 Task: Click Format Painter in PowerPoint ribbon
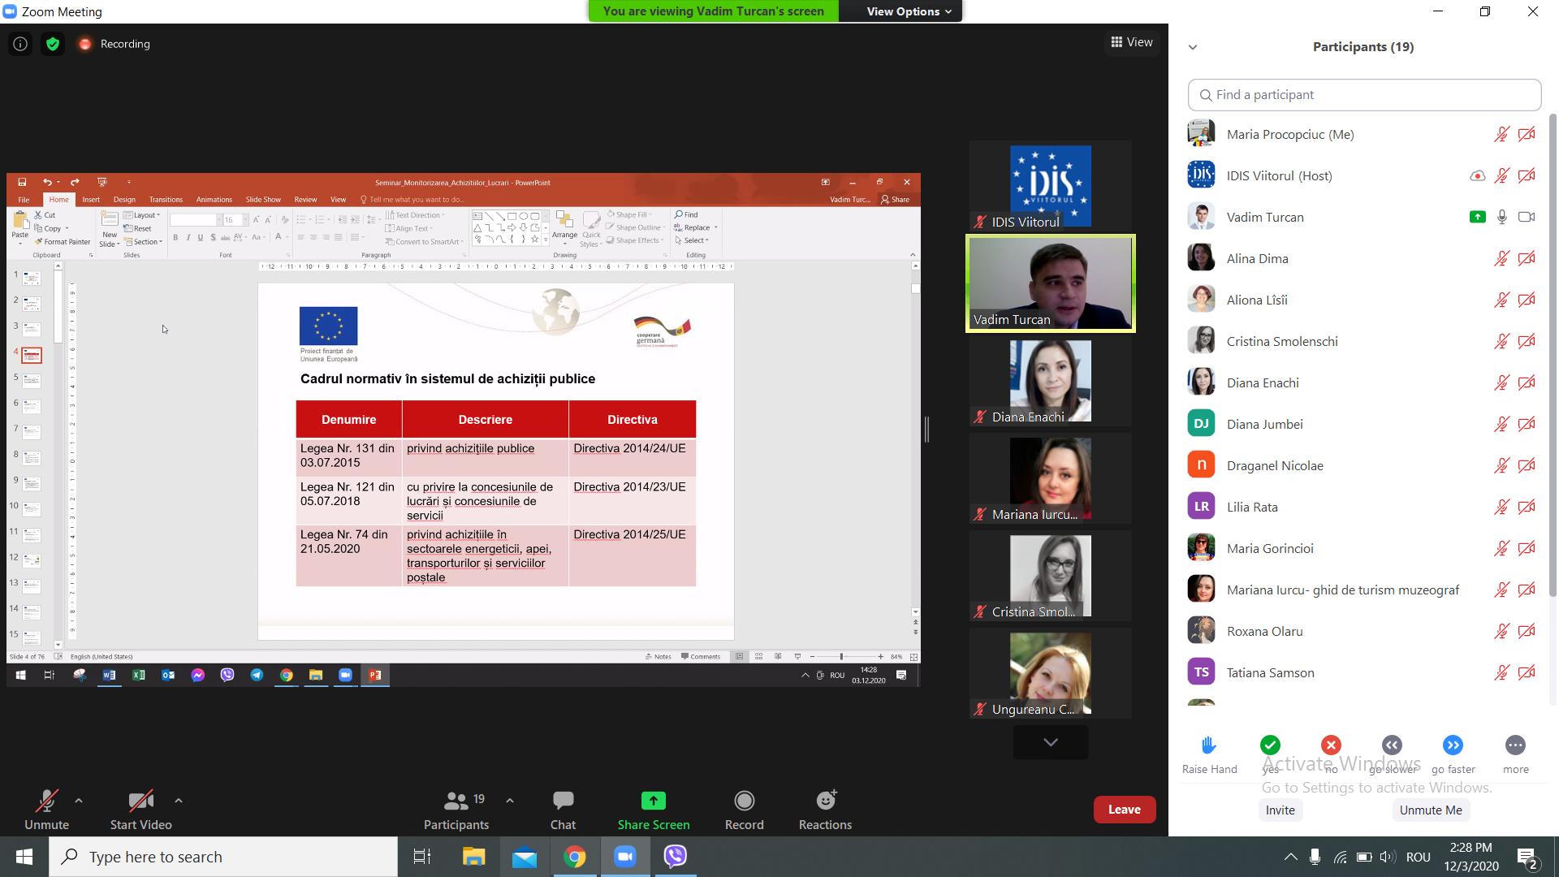point(63,242)
